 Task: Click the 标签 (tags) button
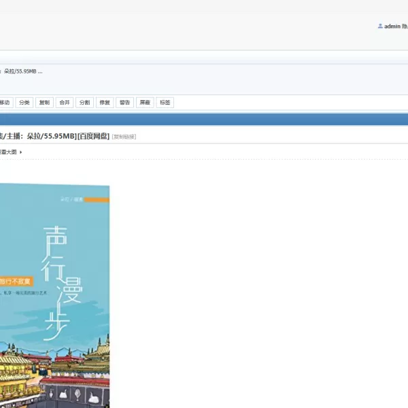click(165, 103)
